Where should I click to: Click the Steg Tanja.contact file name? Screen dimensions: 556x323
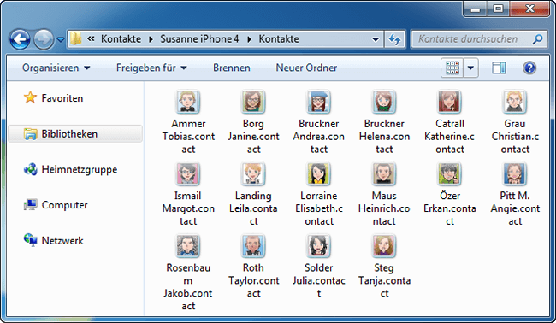pyautogui.click(x=384, y=280)
